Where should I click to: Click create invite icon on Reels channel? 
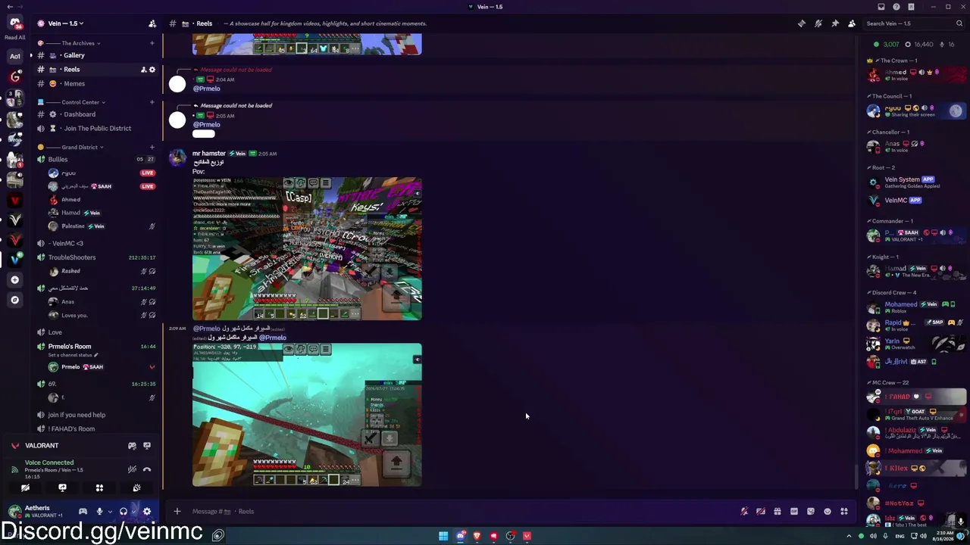tap(143, 70)
